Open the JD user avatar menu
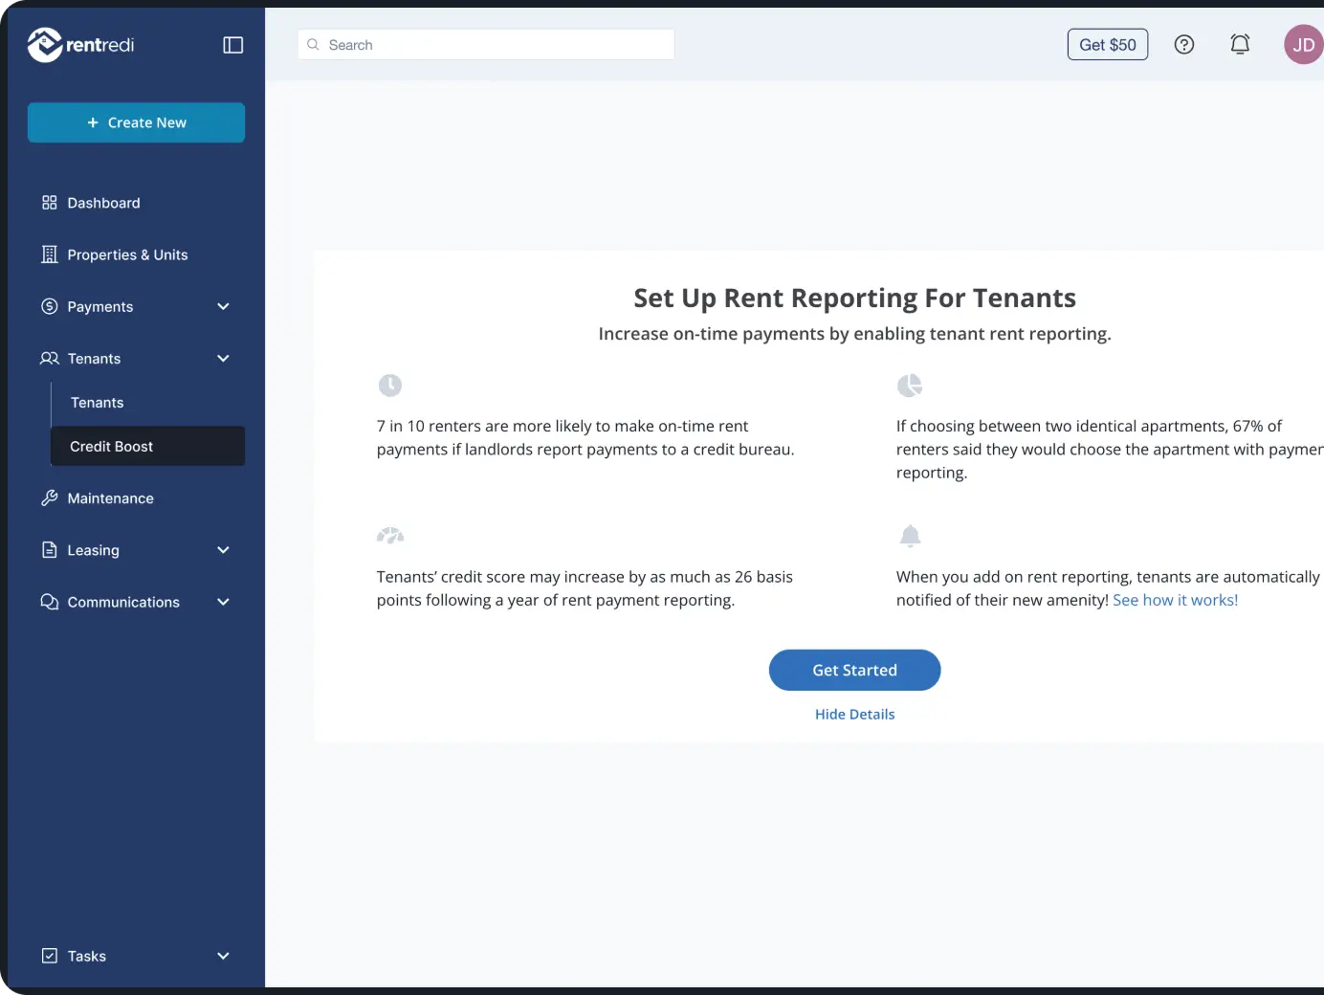Image resolution: width=1324 pixels, height=995 pixels. [x=1302, y=45]
